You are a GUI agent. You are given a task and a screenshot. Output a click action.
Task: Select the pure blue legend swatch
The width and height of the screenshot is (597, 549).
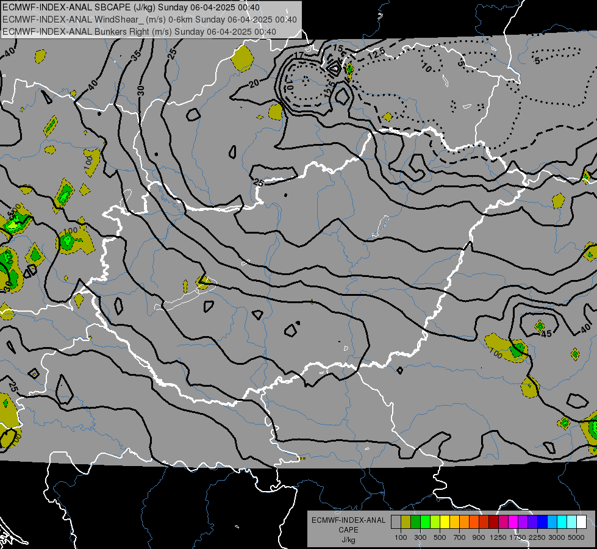[543, 522]
